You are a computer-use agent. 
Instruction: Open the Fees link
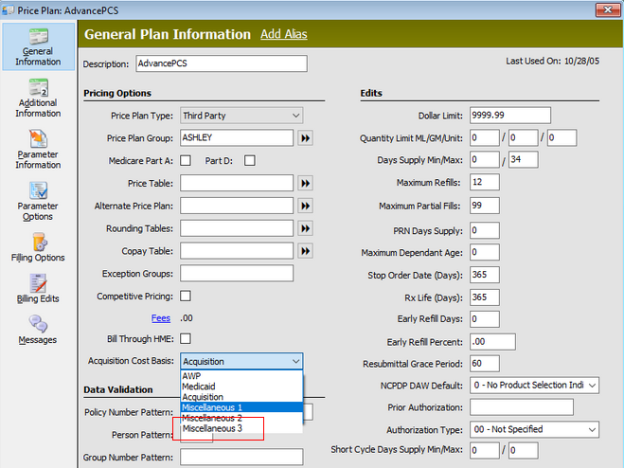(x=161, y=318)
